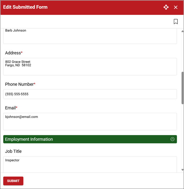Click the move dialog arrows icon
This screenshot has width=184, height=189.
tap(166, 7)
